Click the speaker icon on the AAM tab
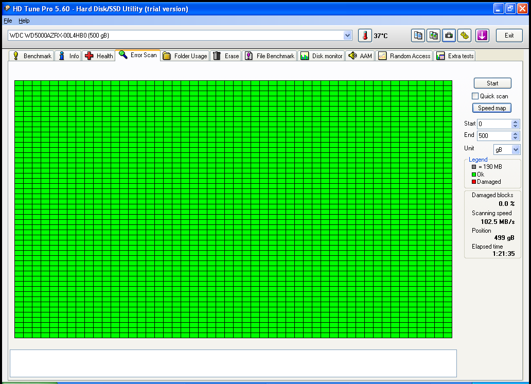This screenshot has height=384, width=531. (x=352, y=56)
